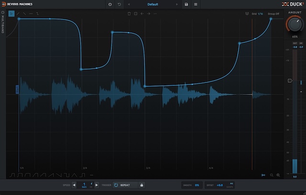
Task: Toggle the plugin power bypass button
Action: [110, 4]
